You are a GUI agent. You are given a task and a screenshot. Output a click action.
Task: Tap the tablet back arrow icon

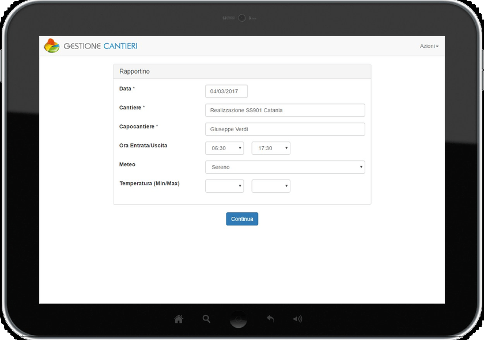(x=270, y=319)
